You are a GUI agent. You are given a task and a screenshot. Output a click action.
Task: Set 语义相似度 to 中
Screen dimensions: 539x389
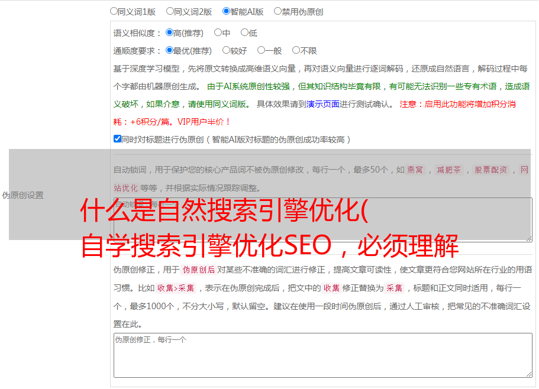tap(218, 33)
